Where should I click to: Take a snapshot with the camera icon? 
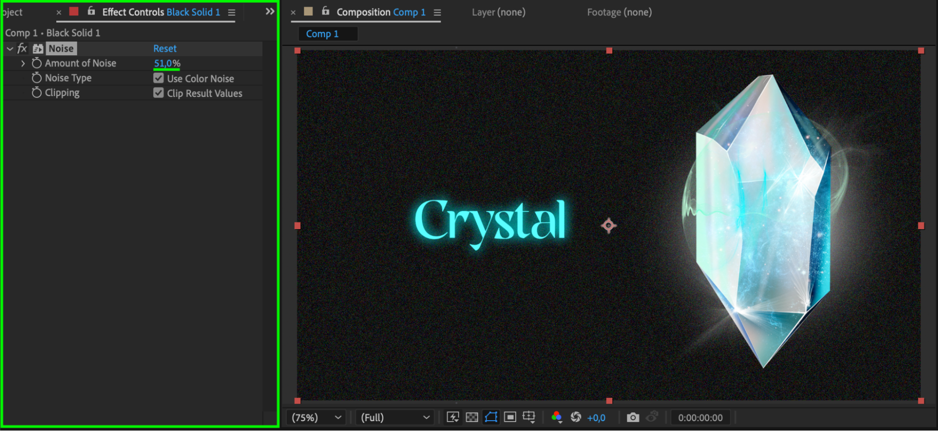click(633, 417)
